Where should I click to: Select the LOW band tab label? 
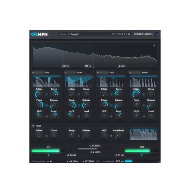[x=79, y=73]
